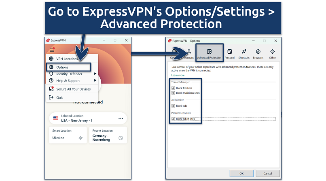This screenshot has height=181, width=326.
Task: Open the Learn more link
Action: (x=178, y=75)
